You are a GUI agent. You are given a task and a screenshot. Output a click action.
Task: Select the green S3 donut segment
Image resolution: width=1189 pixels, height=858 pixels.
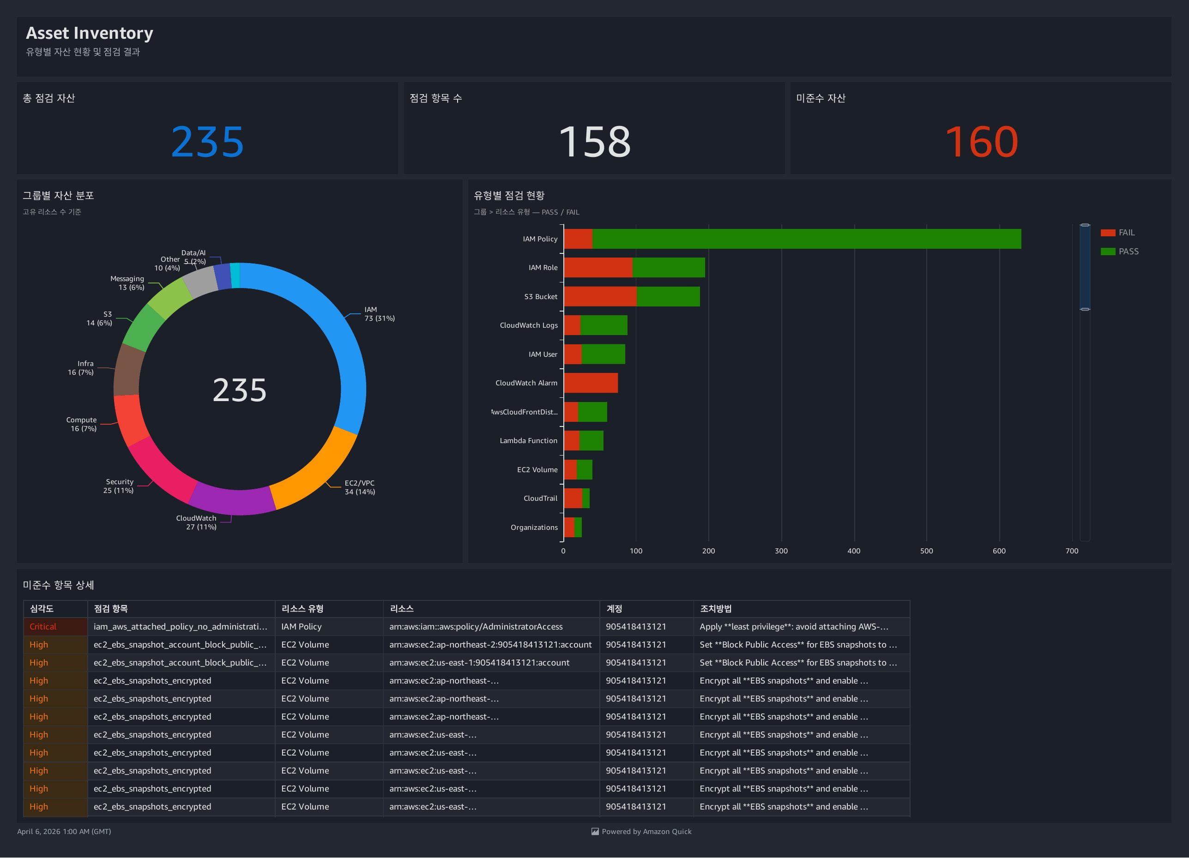[x=144, y=328]
